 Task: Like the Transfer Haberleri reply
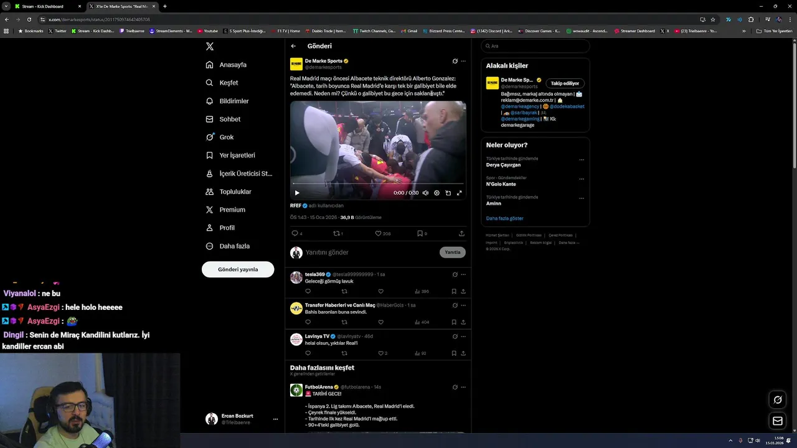tap(380, 322)
